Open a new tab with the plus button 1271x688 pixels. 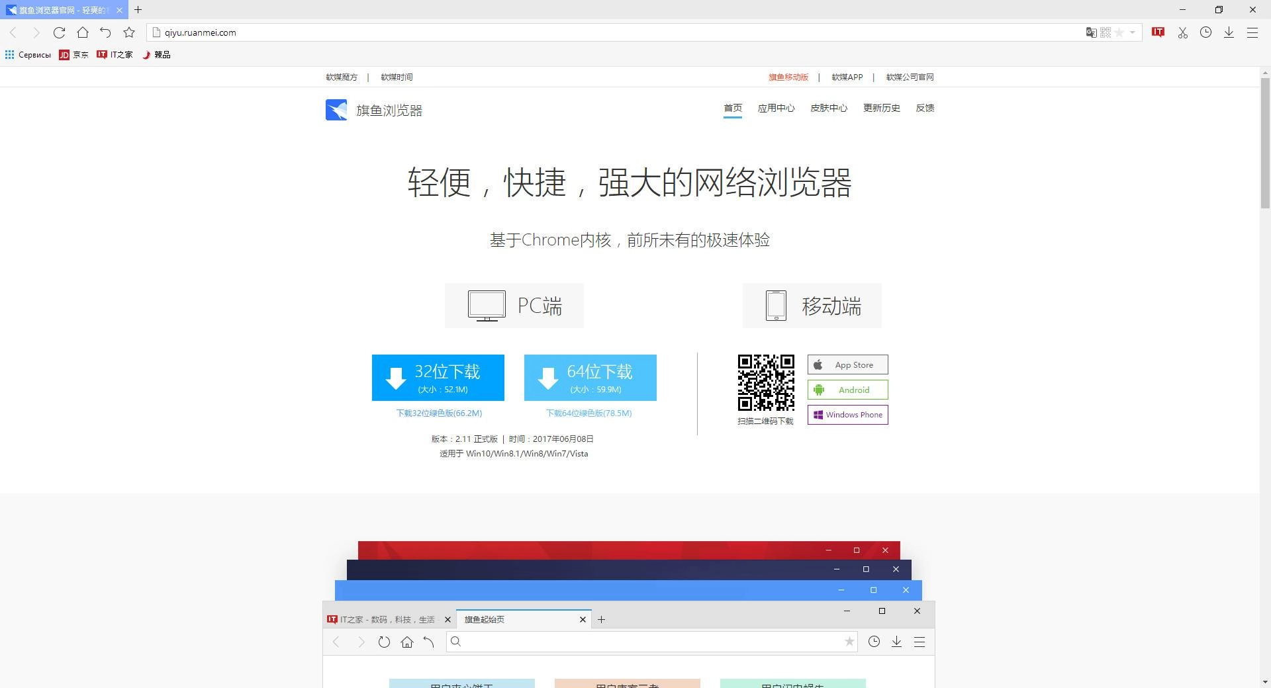tap(138, 10)
